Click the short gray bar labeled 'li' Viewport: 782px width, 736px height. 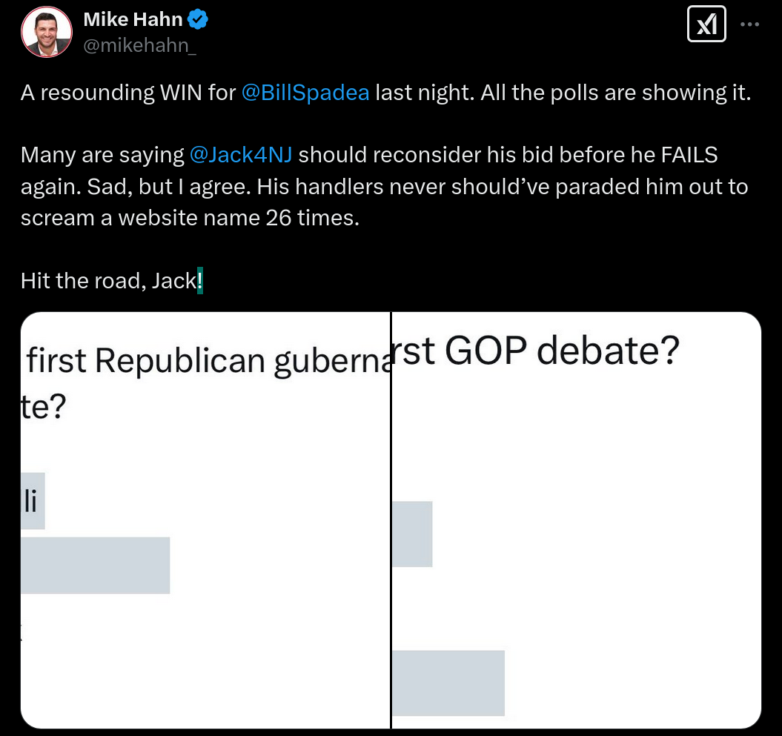click(33, 500)
